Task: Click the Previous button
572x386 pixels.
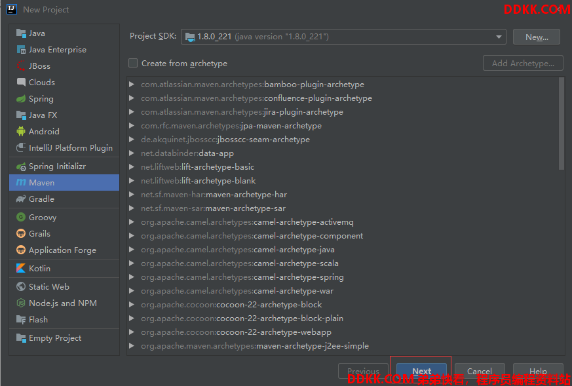Action: (364, 371)
